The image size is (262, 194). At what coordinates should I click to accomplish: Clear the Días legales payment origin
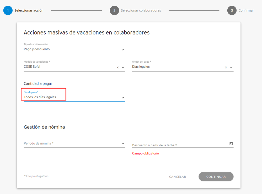pos(226,68)
